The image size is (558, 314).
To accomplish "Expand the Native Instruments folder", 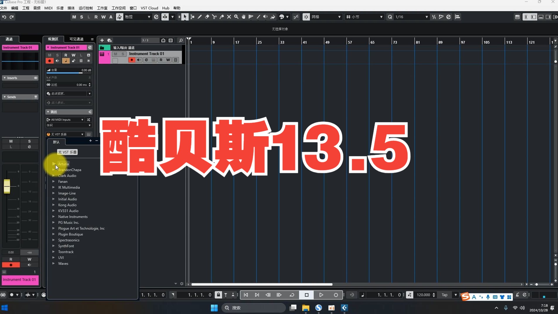I will point(54,217).
